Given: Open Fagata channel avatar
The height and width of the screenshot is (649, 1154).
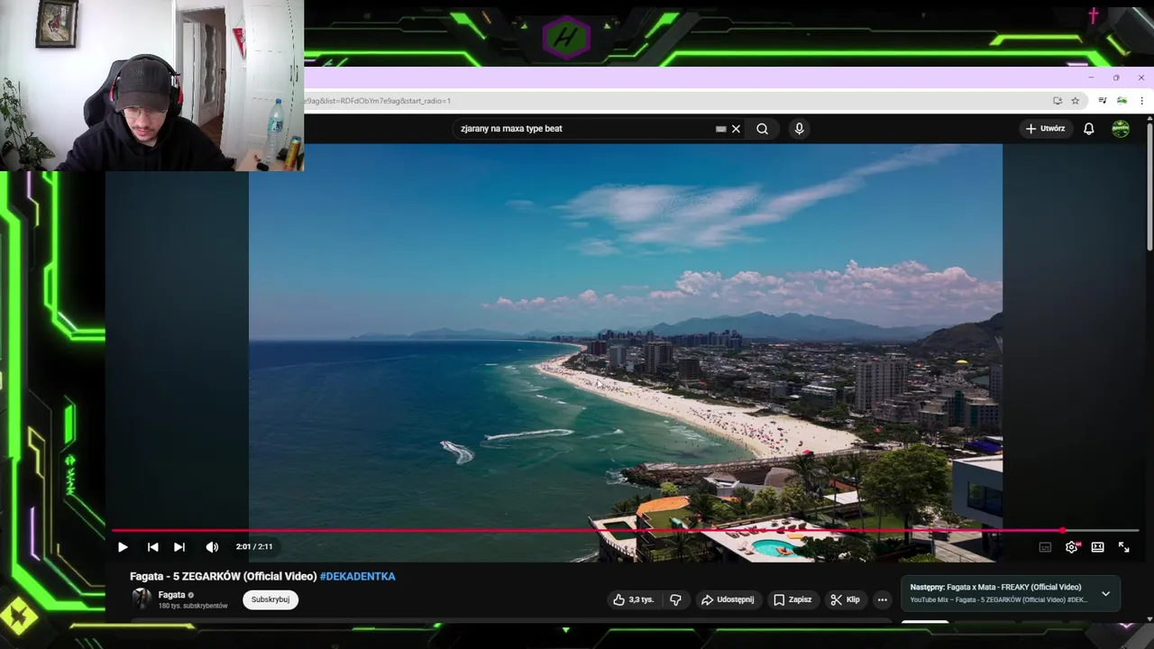Looking at the screenshot, I should pyautogui.click(x=142, y=599).
